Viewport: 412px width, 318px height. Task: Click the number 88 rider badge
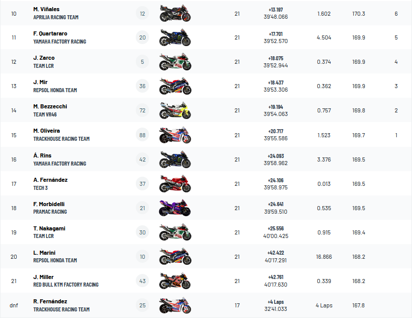pos(142,135)
